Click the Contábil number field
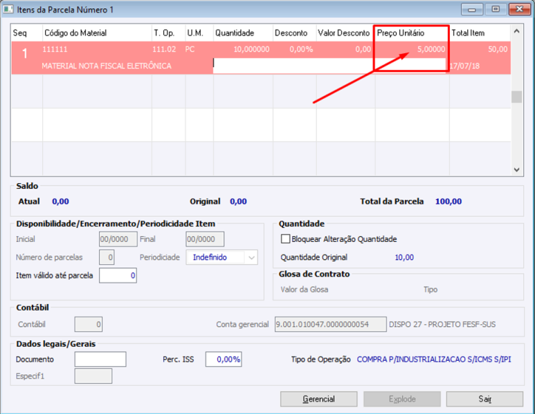 click(89, 324)
